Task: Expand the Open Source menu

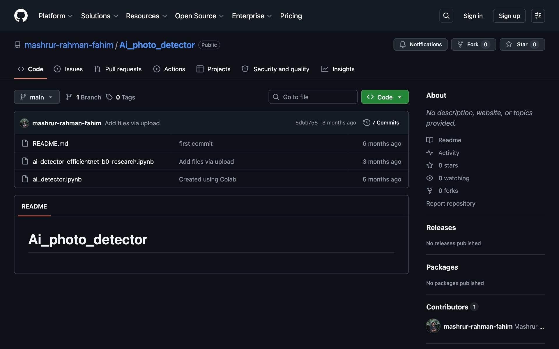Action: 199,16
